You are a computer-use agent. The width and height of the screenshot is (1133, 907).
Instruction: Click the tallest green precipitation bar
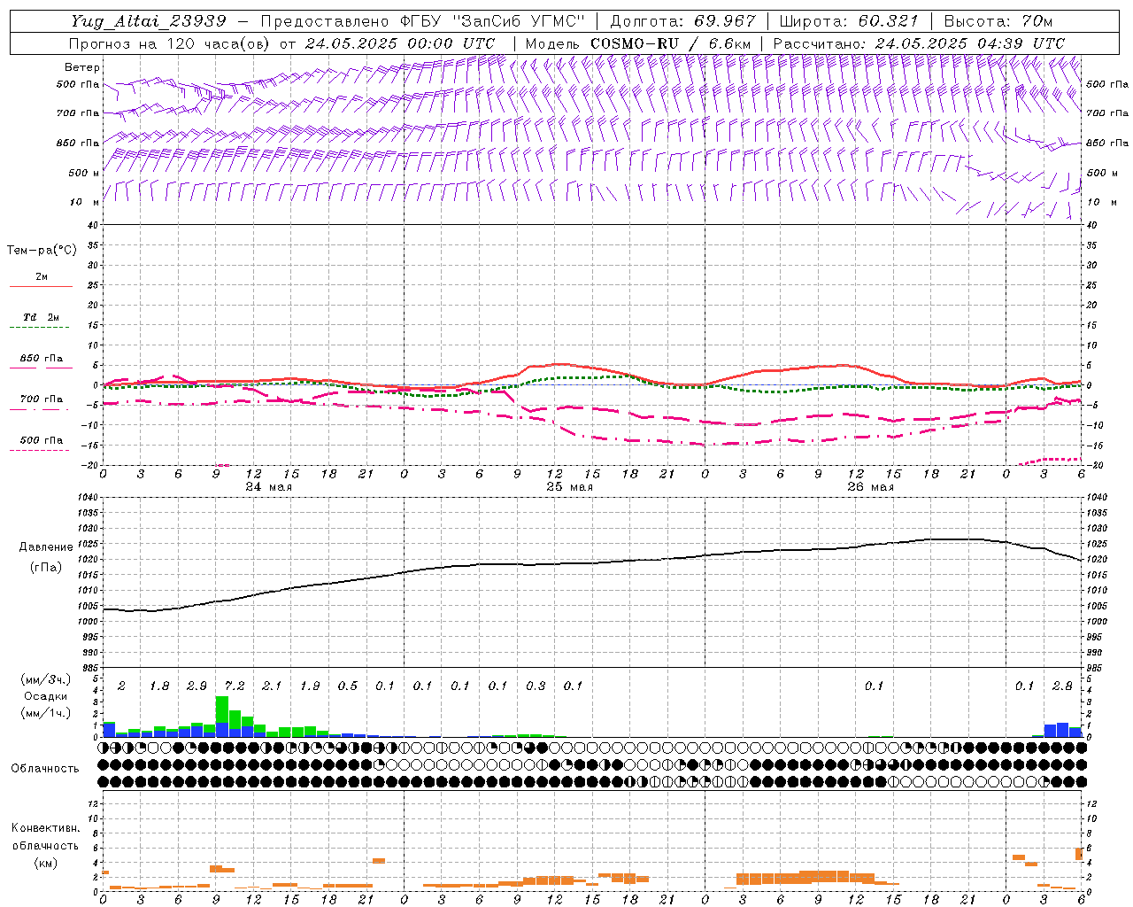click(x=222, y=709)
